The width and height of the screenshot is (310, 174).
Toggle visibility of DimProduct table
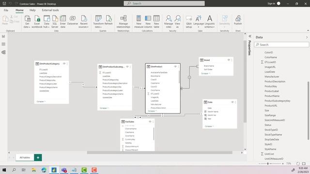coord(175,67)
